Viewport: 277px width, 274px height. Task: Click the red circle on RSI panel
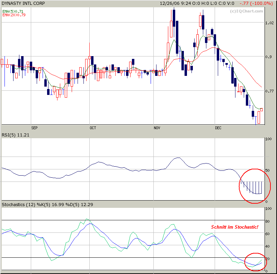coord(255,186)
